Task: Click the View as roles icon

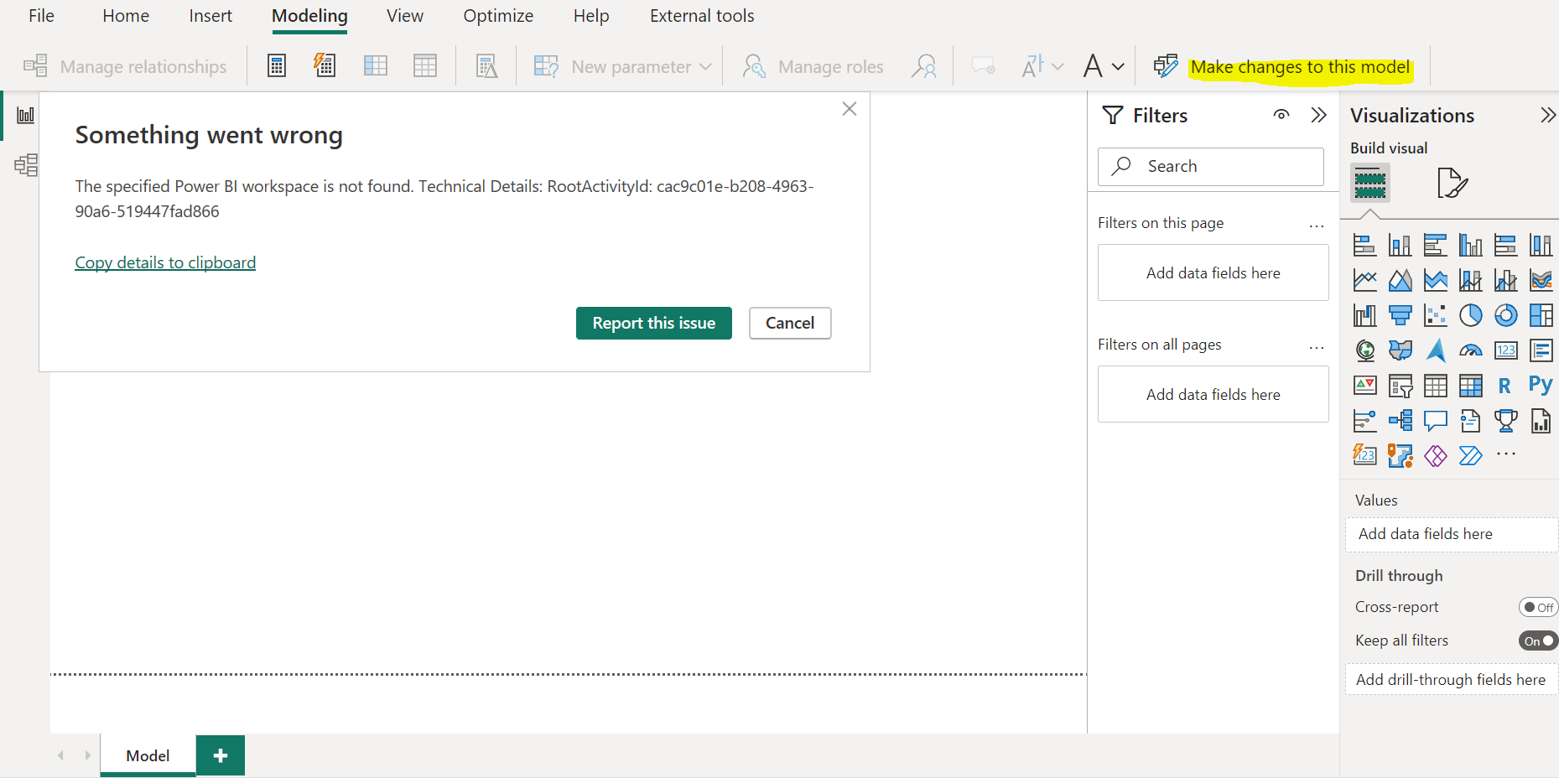Action: coord(924,66)
